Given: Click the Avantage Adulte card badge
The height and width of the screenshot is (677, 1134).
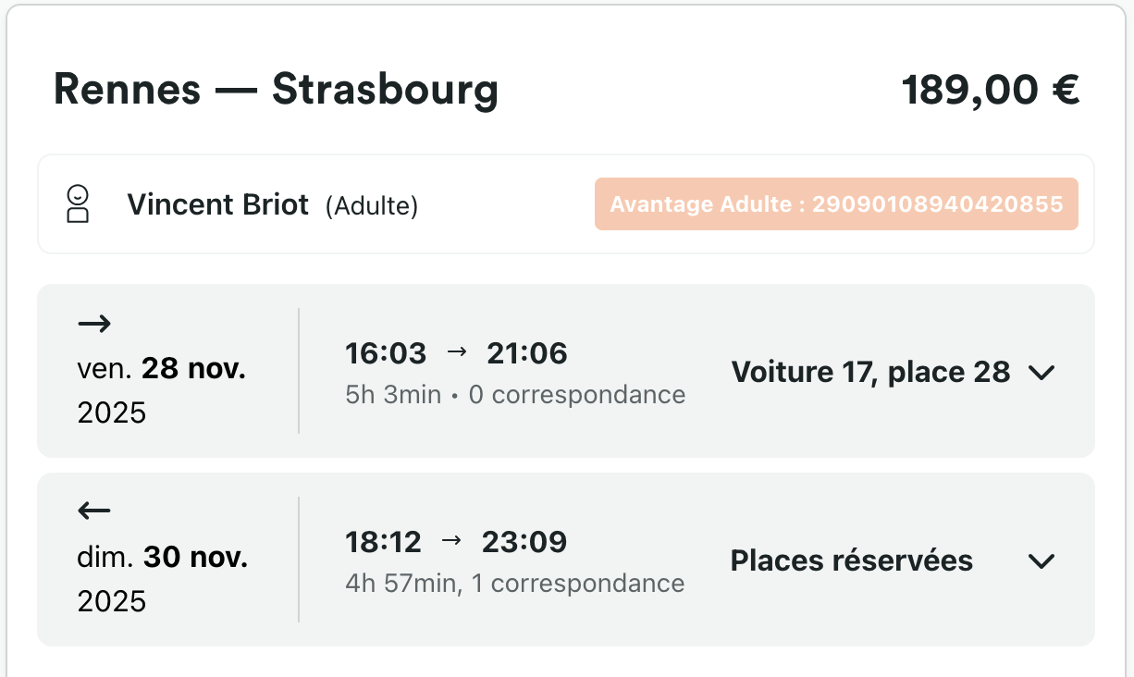Looking at the screenshot, I should [x=836, y=204].
